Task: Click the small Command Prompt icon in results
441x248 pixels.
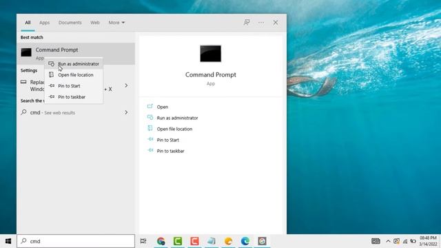Action: [26, 52]
